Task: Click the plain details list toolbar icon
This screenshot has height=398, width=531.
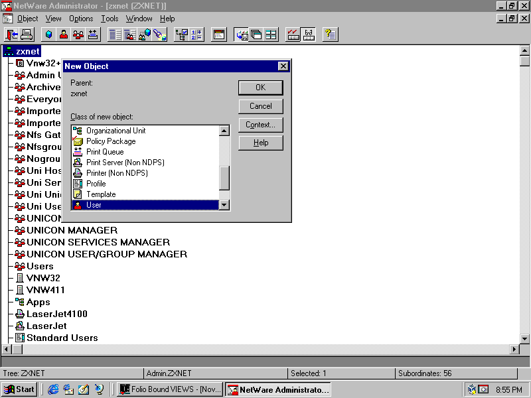Action: coord(115,34)
